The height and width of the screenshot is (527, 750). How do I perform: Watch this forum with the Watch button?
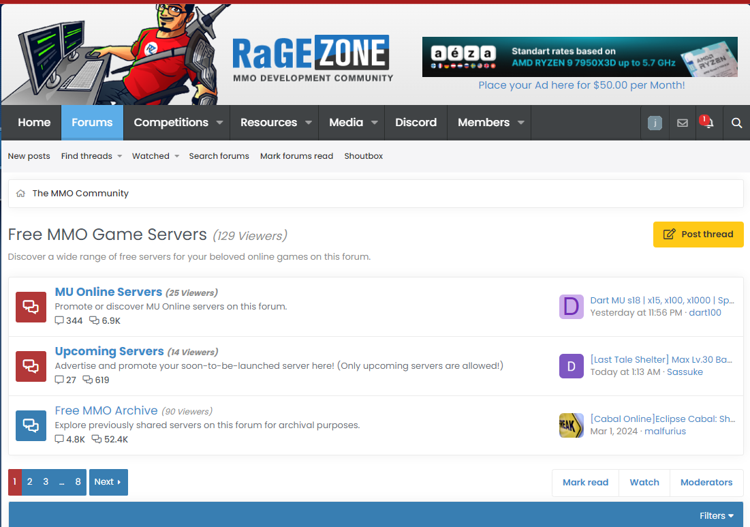[x=644, y=482]
